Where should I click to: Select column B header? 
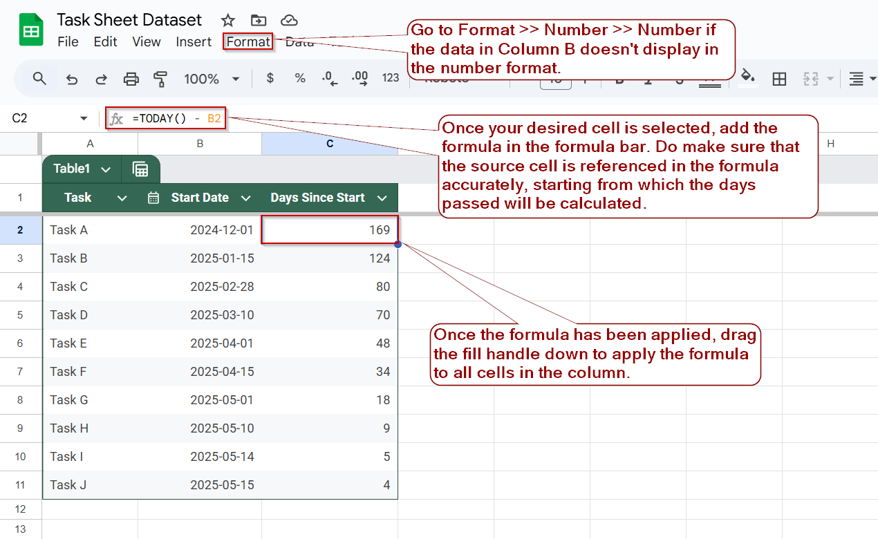tap(200, 144)
